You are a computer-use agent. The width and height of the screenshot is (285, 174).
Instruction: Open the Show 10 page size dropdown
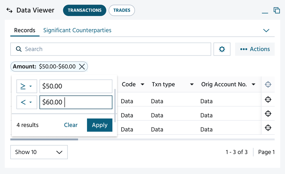(x=39, y=152)
